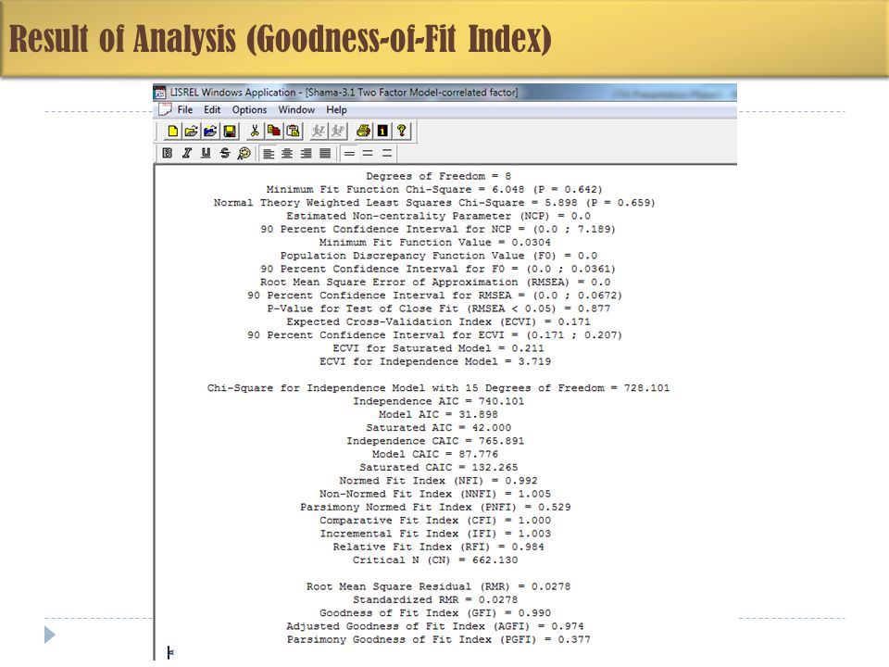
Task: Set double line spacing
Action: (387, 153)
